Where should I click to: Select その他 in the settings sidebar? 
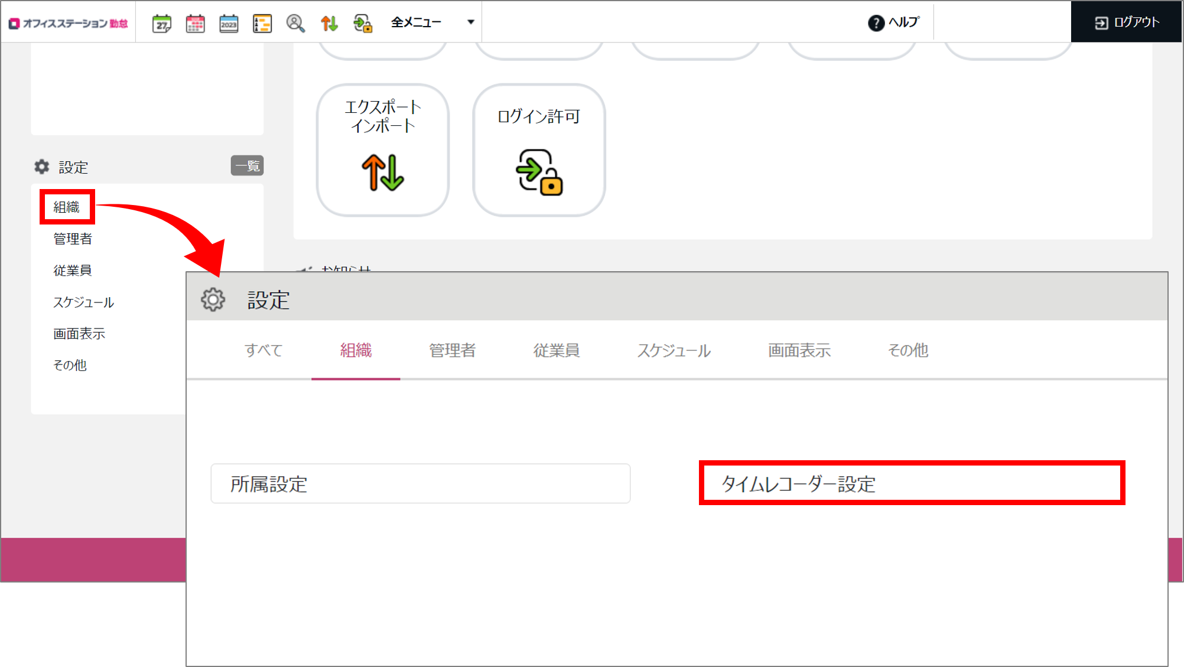[70, 365]
